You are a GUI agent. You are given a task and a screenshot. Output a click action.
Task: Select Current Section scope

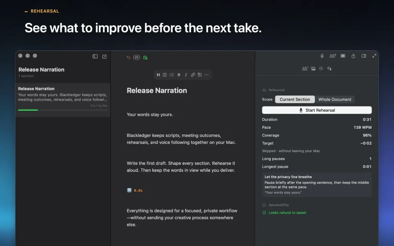pos(295,100)
